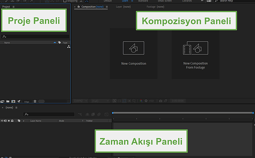Click the show snapshot icon

point(166,101)
